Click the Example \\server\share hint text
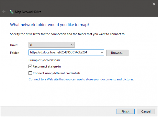Screen dimensions: 158x117 45,60
